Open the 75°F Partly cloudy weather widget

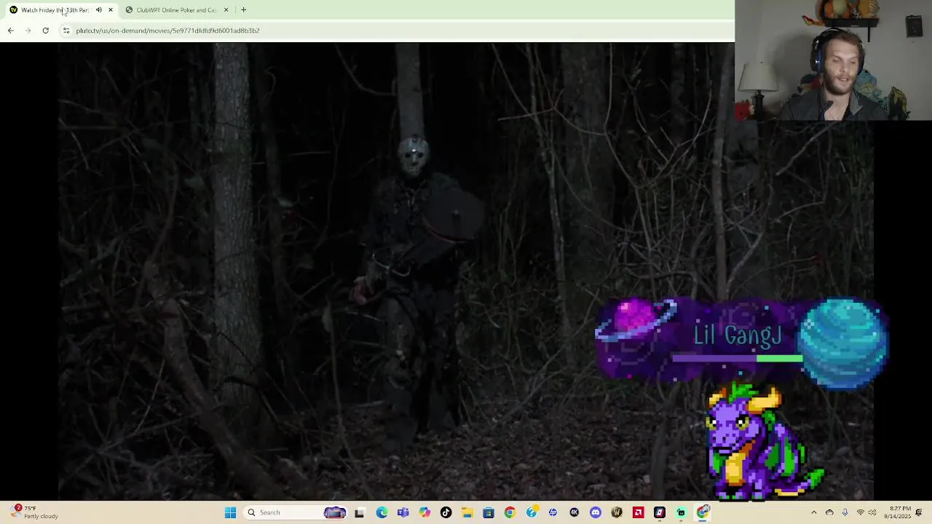pos(35,512)
